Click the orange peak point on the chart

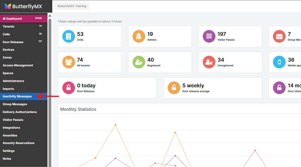(115, 125)
